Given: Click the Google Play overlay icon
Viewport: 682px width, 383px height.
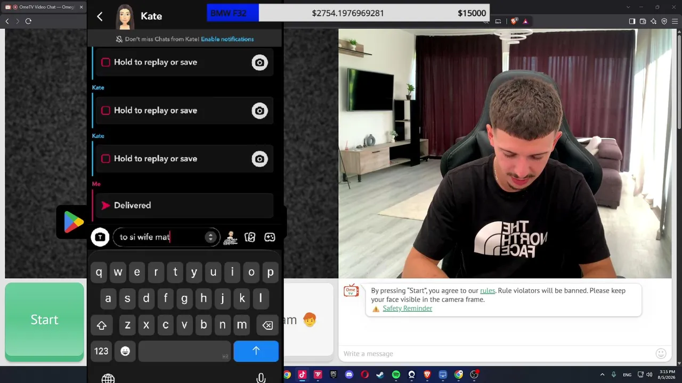Looking at the screenshot, I should (x=73, y=222).
